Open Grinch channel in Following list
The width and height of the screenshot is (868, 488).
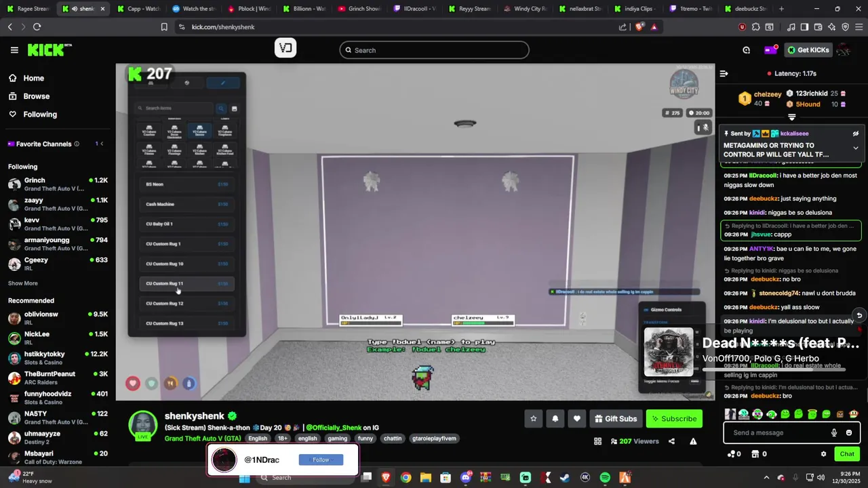[x=58, y=184]
